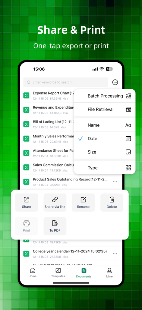Select the Batch Processing checklist icon
Viewport: 142px width, 310px height.
pos(128,96)
